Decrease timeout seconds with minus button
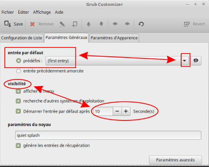This screenshot has width=209, height=167. pyautogui.click(x=117, y=112)
